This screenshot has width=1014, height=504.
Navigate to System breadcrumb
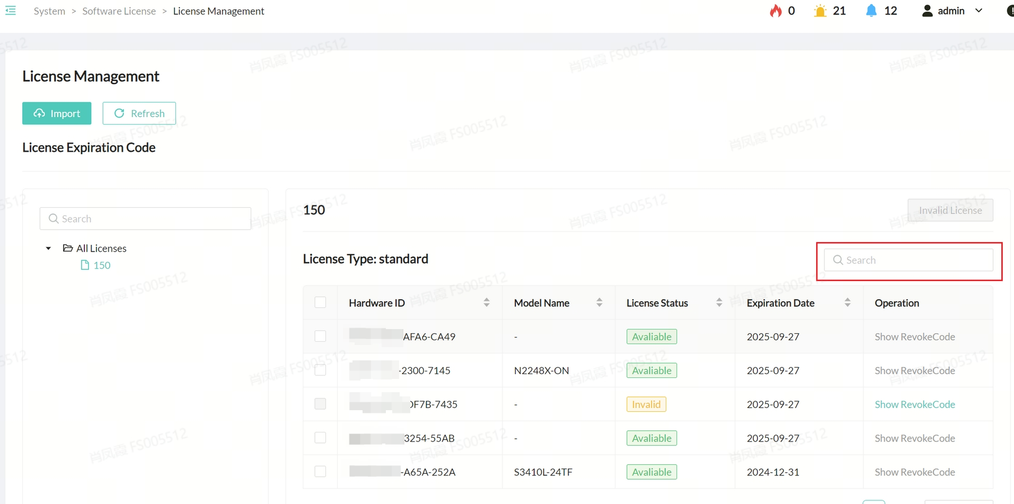tap(49, 11)
